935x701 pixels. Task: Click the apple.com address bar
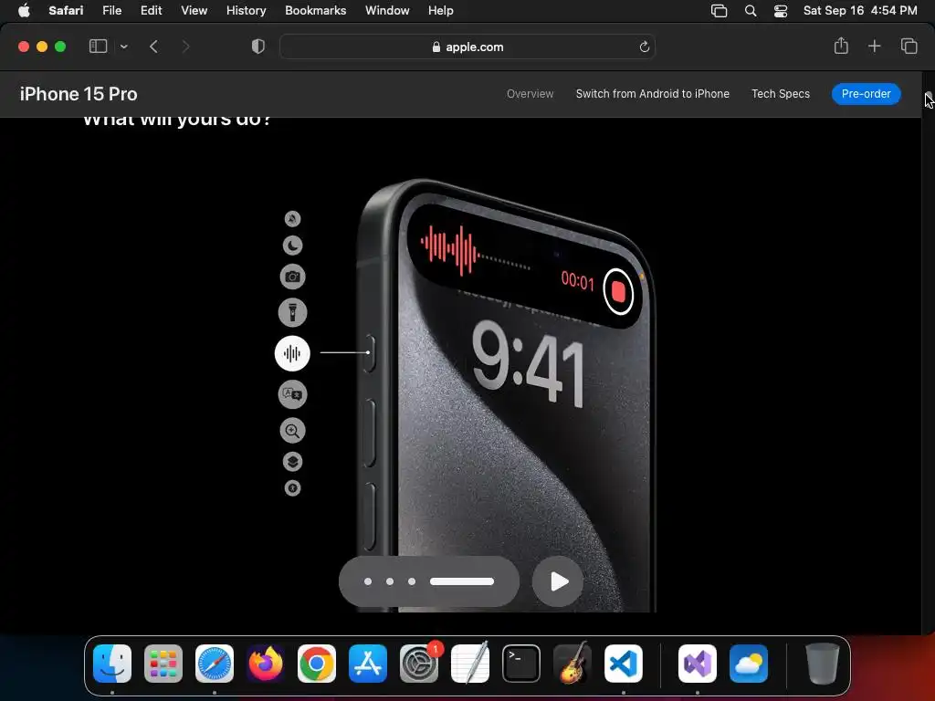point(467,47)
